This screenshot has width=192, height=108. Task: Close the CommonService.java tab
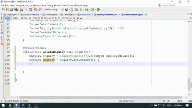145,15
